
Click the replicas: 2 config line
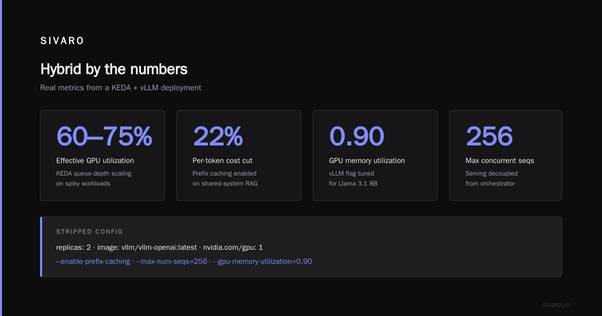[x=160, y=248]
